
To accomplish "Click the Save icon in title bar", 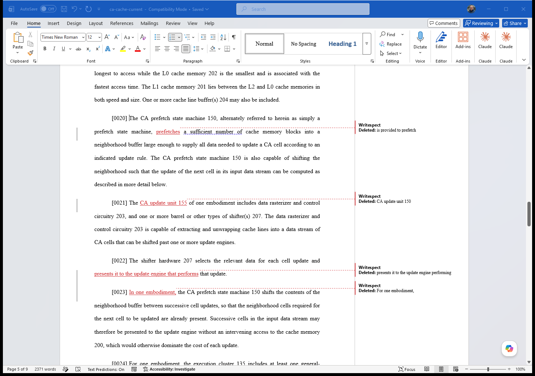I will pos(64,9).
